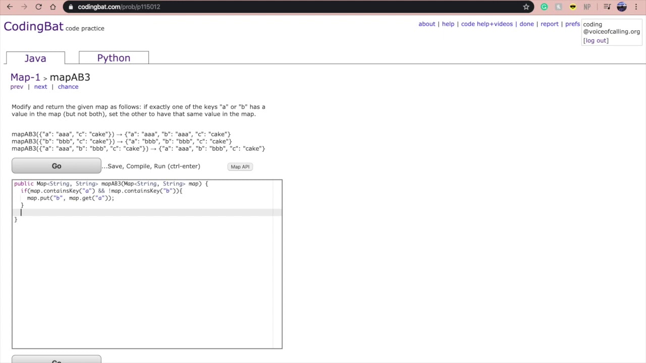The width and height of the screenshot is (646, 363).
Task: View site info via the lock icon
Action: tap(71, 7)
